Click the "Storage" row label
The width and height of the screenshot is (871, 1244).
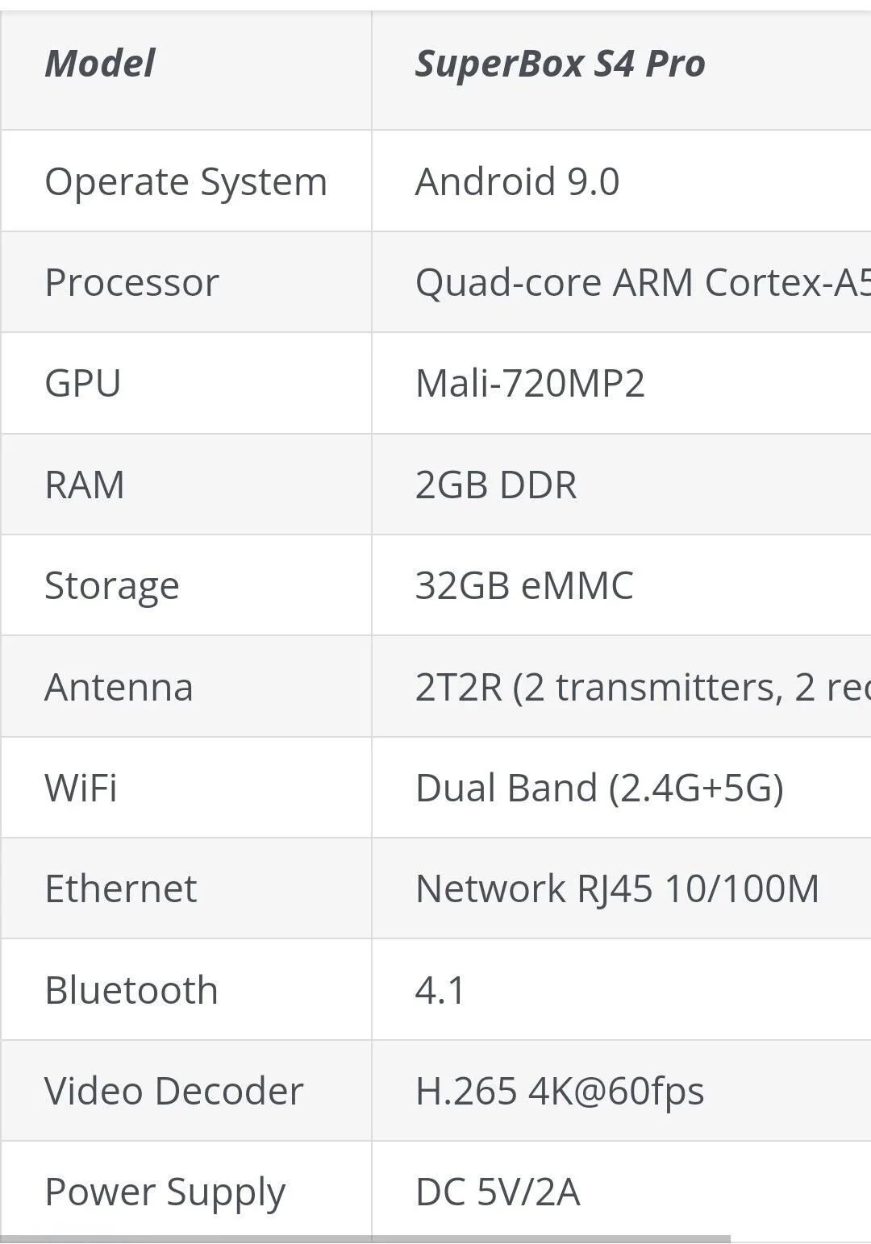[111, 585]
